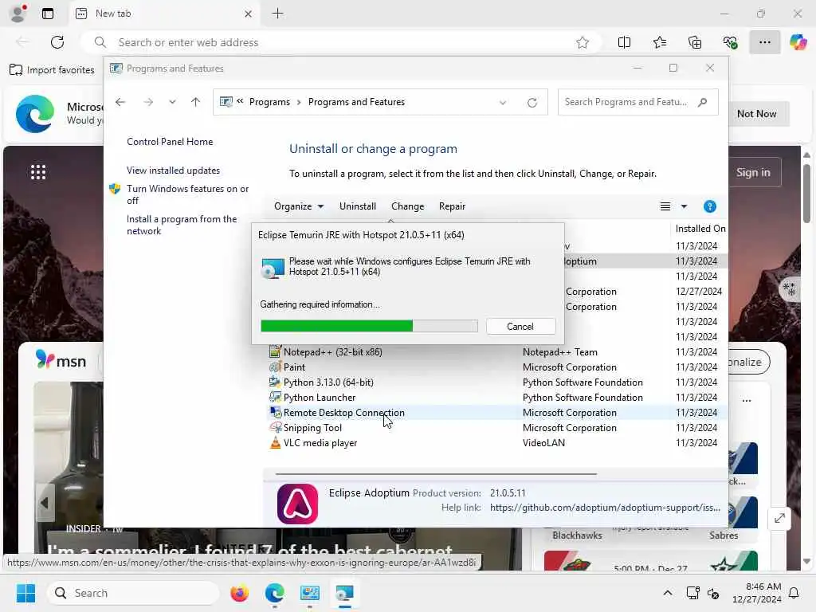Screen dimensions: 816x612
Task: Open Edge Collections icon
Action: click(695, 42)
